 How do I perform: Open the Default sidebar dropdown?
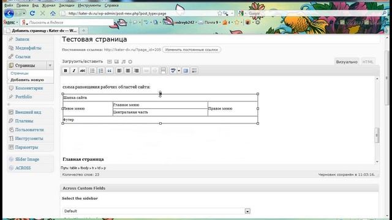point(156,211)
